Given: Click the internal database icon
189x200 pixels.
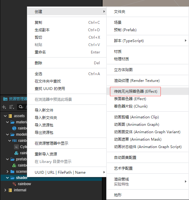Looking at the screenshot, I should click(10, 190).
